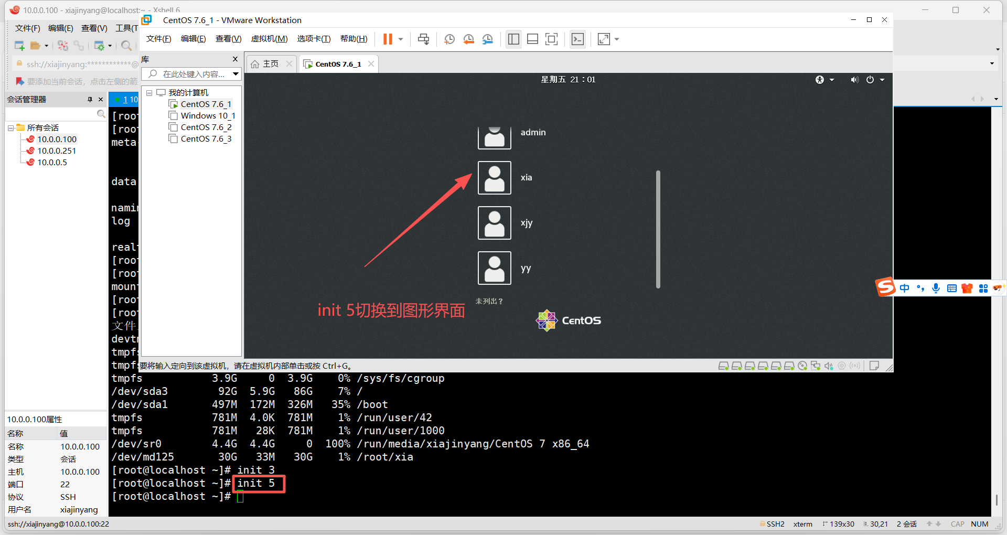
Task: Select CentOS 7.6_2 in the library
Action: click(206, 127)
